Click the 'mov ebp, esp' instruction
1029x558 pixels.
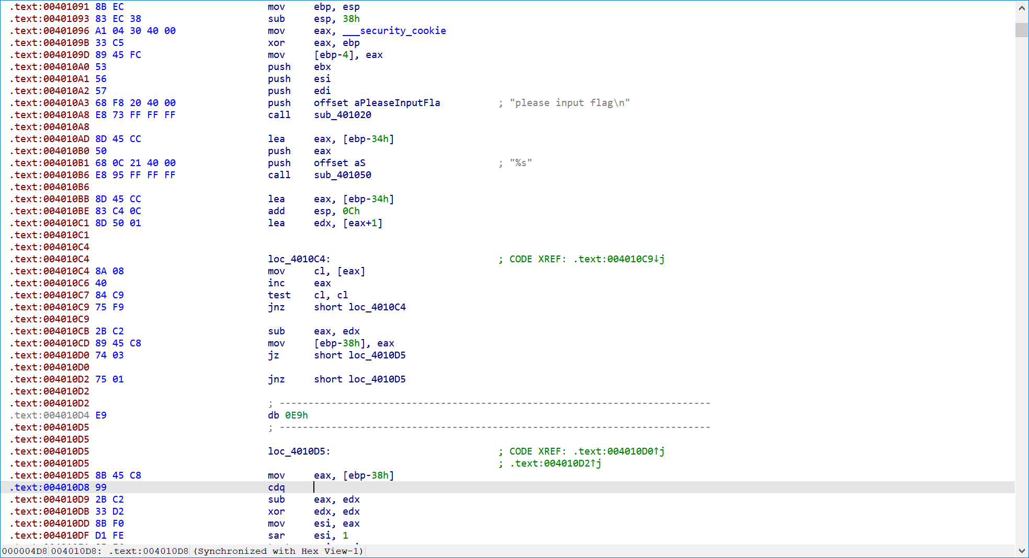(314, 7)
